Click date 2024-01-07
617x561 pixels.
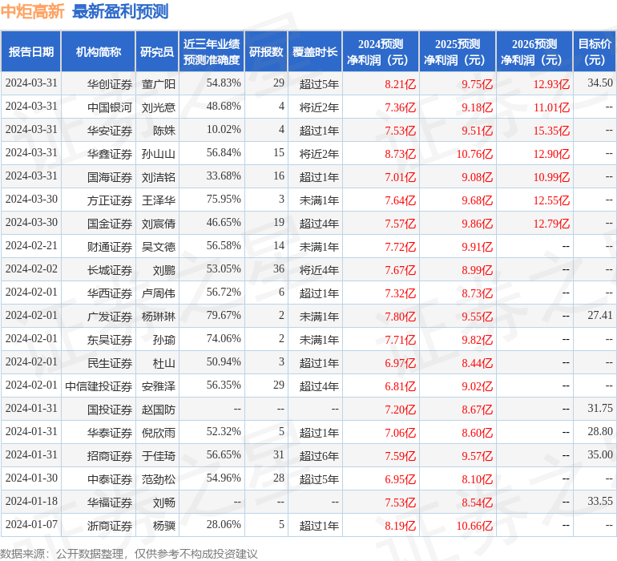tap(31, 524)
